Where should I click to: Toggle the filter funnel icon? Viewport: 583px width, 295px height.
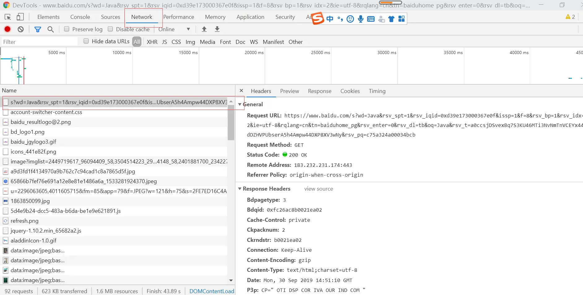37,29
